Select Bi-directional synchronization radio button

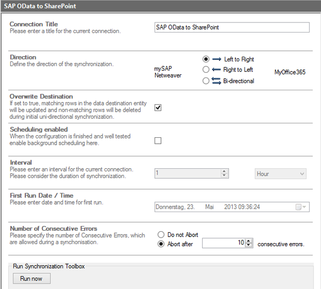(x=206, y=81)
